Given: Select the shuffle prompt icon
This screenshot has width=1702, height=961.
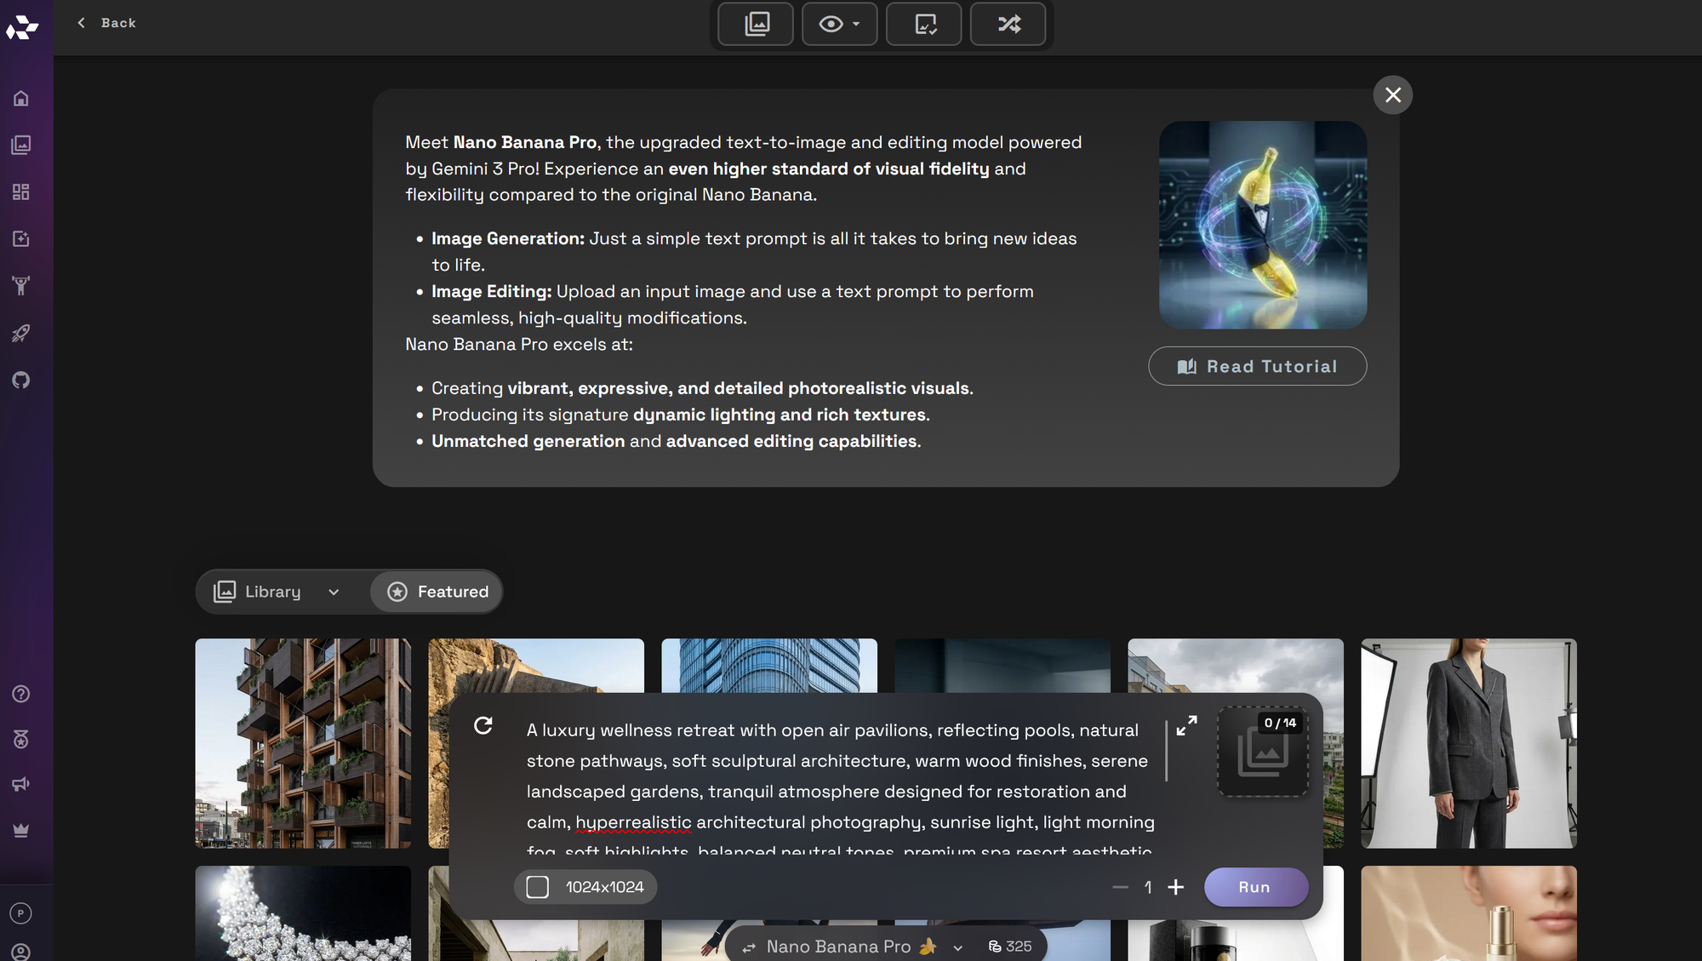Looking at the screenshot, I should click(1008, 24).
